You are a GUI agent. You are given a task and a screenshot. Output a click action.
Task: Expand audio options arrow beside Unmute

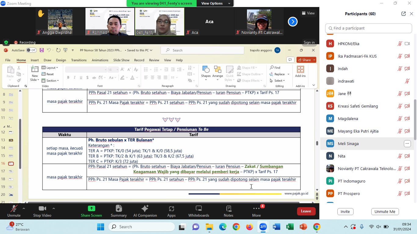(24, 209)
